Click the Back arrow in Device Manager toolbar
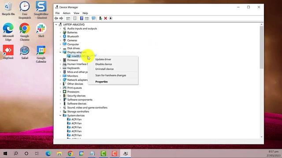The height and width of the screenshot is (158, 282). (x=56, y=18)
